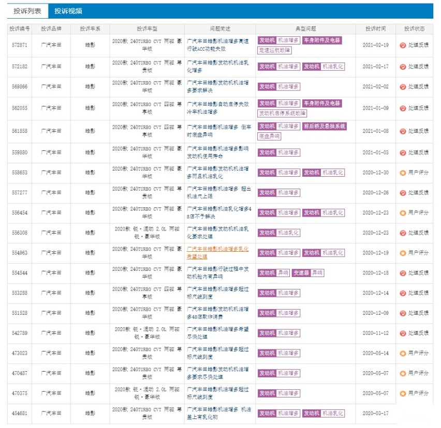Viewport: 441px width, 428px height.
Task: Click status icon for complaint 553288
Action: coord(403,293)
